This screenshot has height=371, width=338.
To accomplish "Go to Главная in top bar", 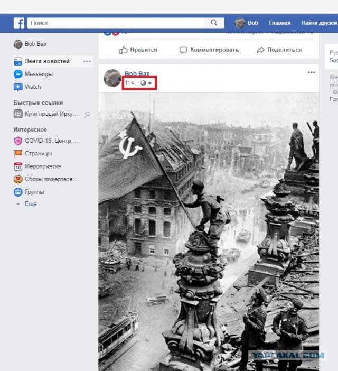I will click(279, 23).
